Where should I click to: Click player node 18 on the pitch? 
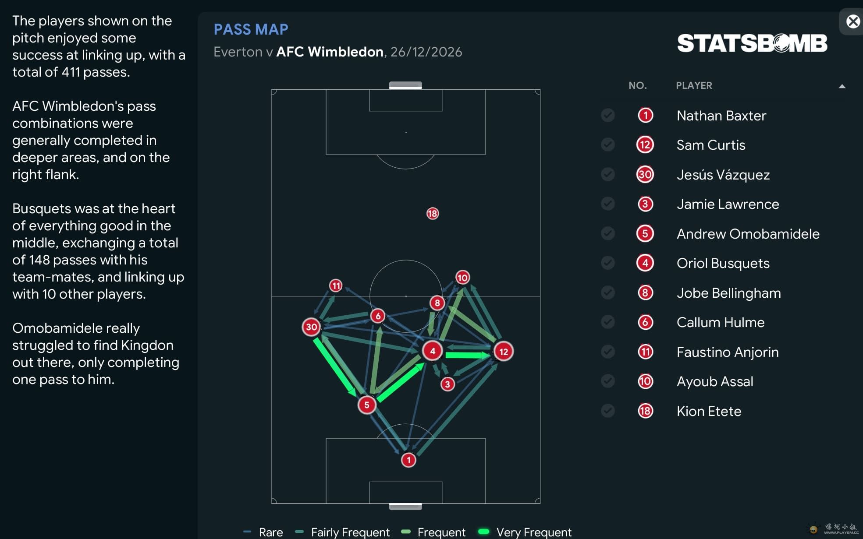click(432, 213)
